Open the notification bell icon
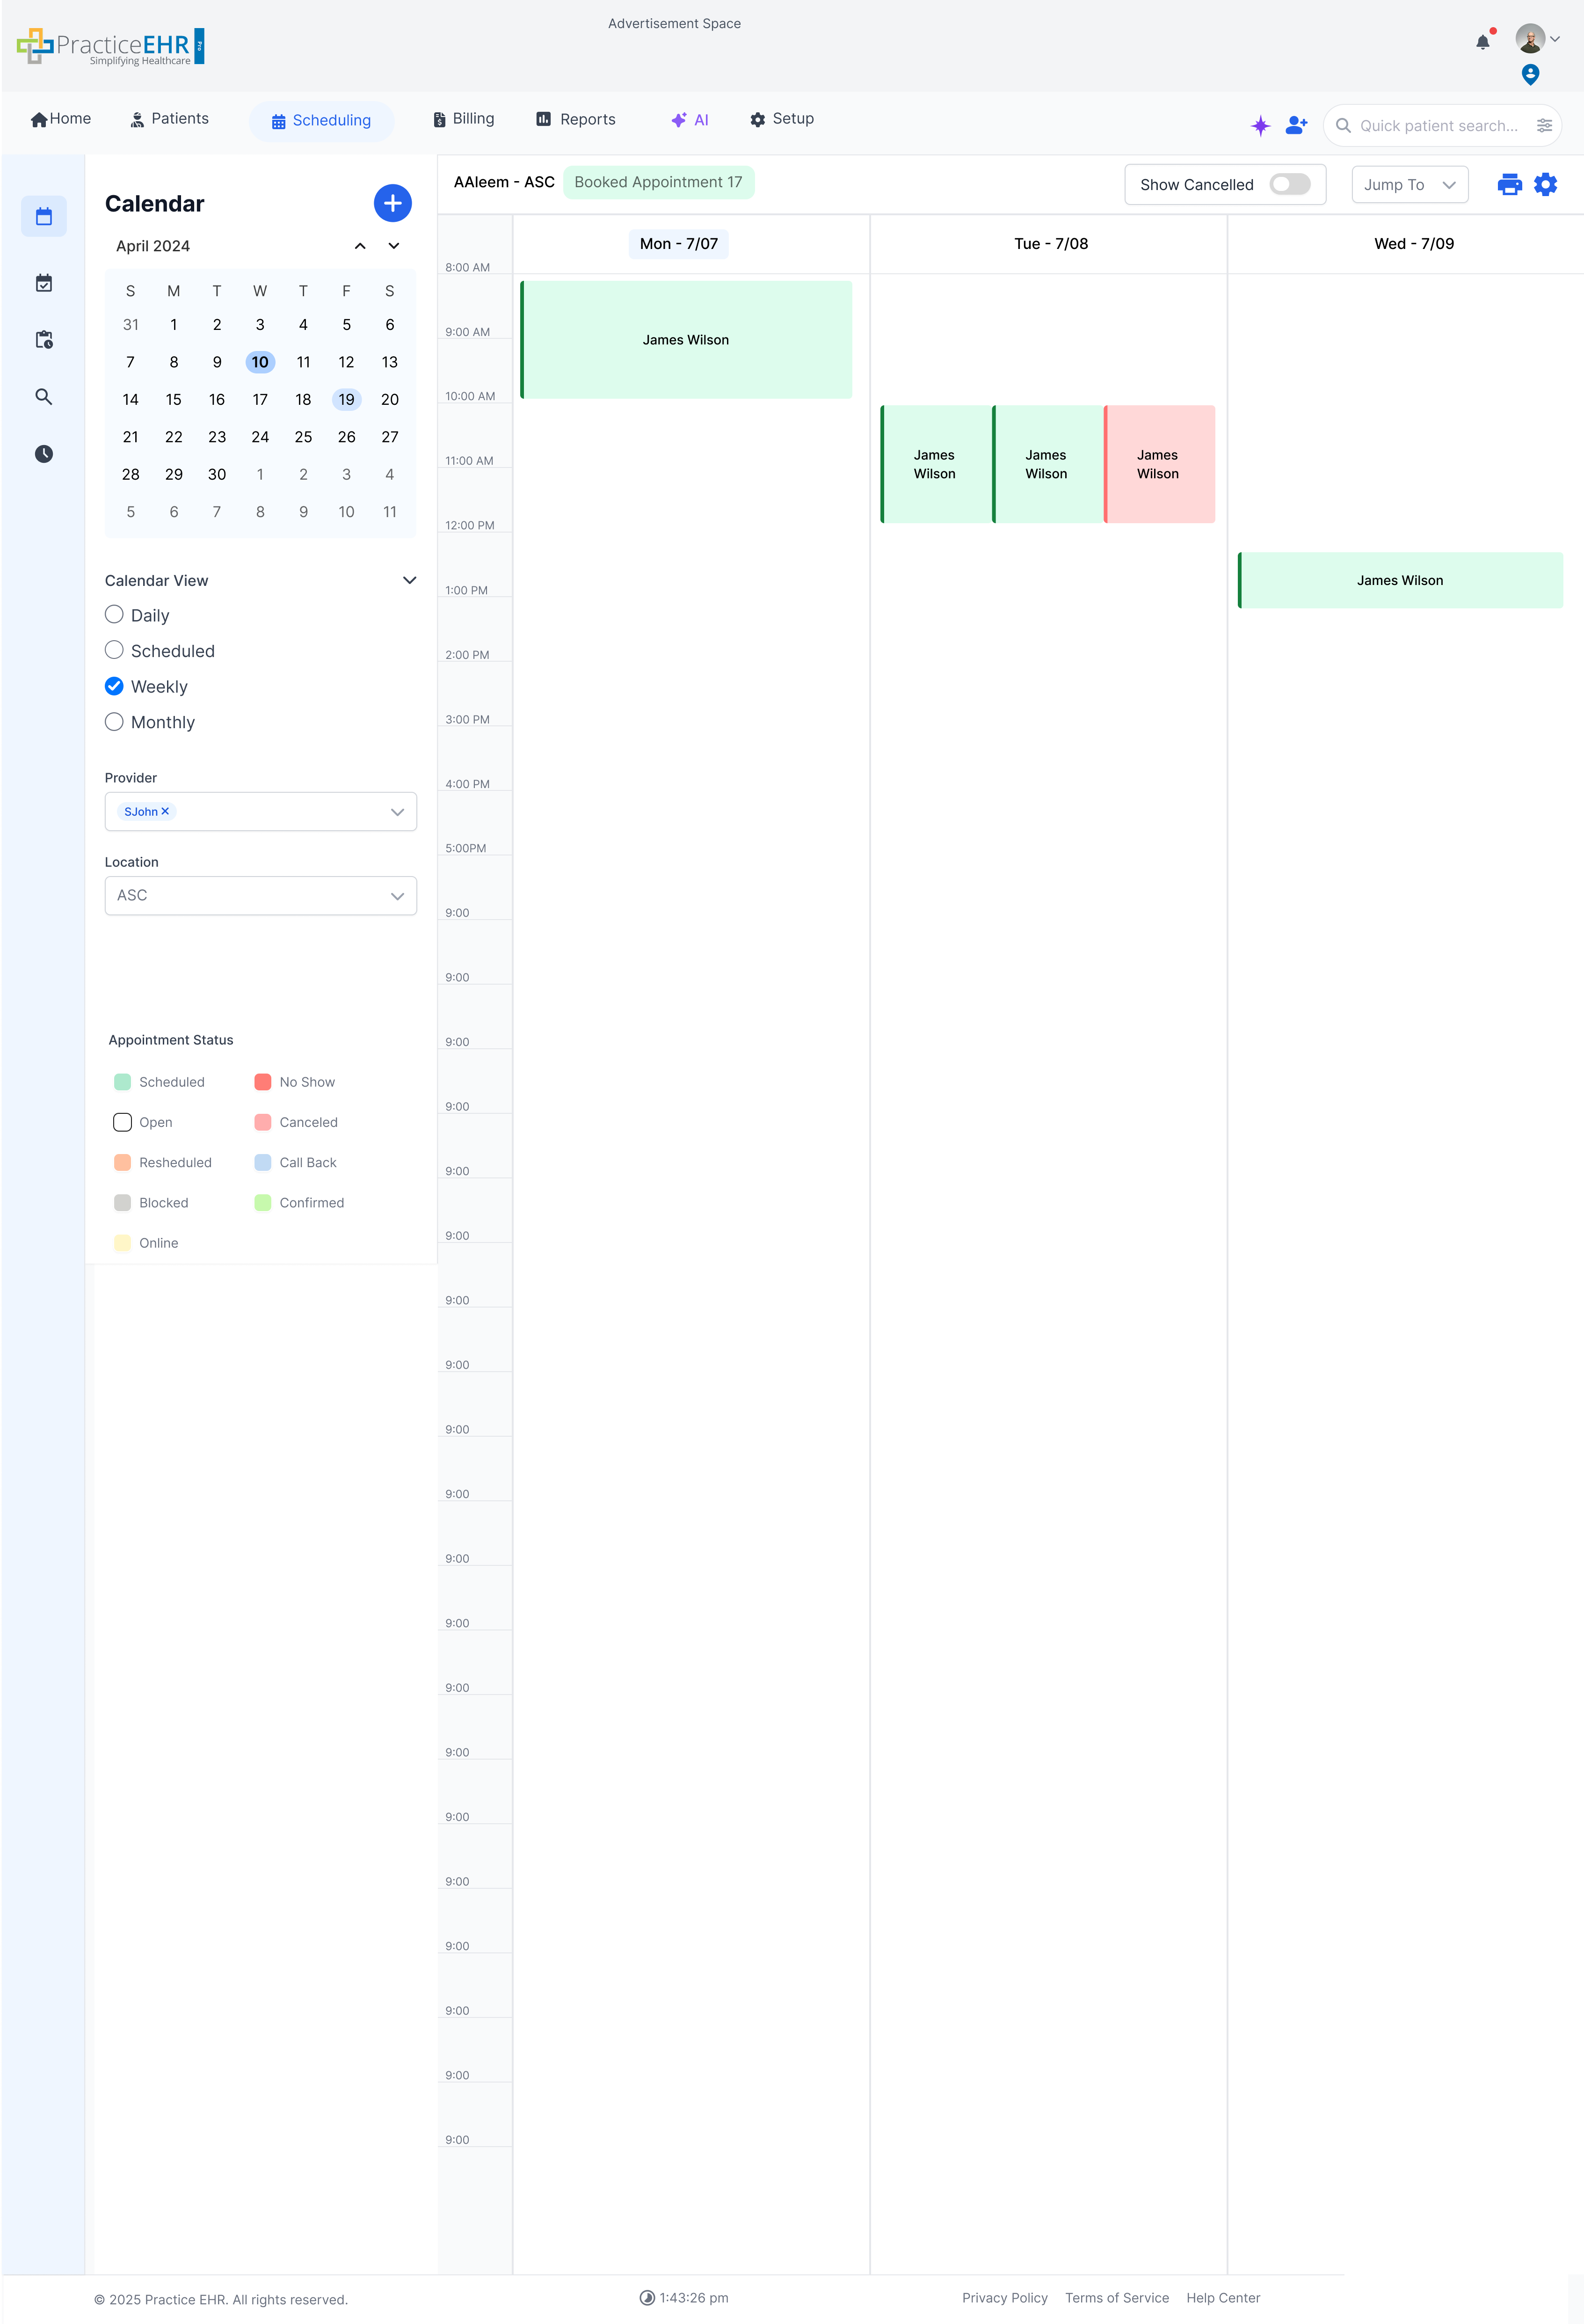1584x2324 pixels. (1482, 41)
